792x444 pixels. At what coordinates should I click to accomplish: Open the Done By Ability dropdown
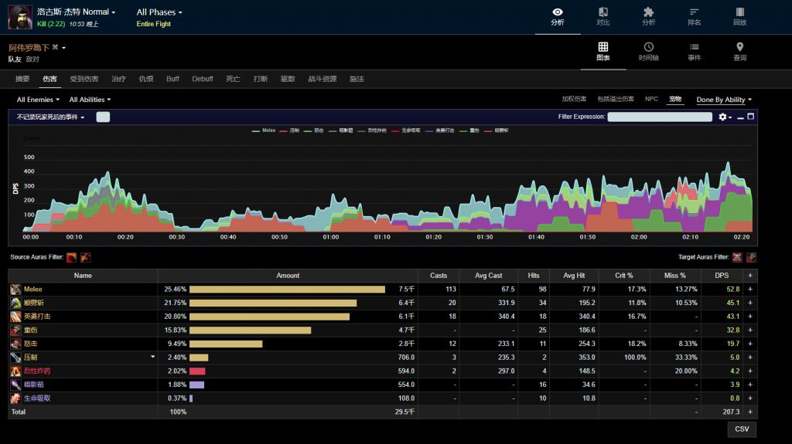[x=724, y=100]
